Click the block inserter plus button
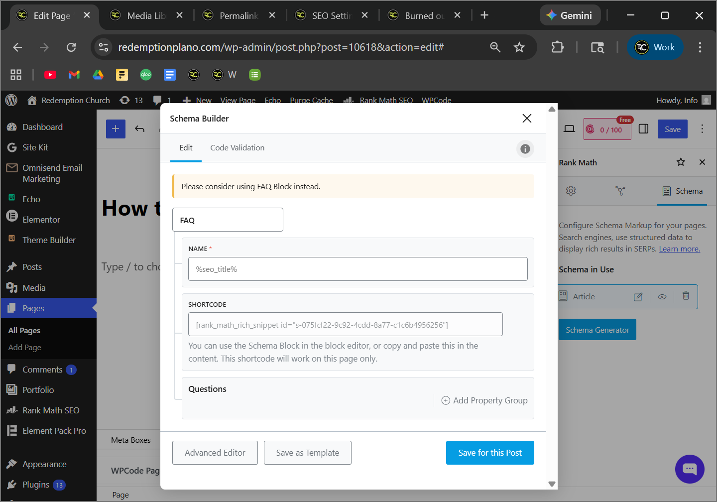717x502 pixels. tap(116, 129)
